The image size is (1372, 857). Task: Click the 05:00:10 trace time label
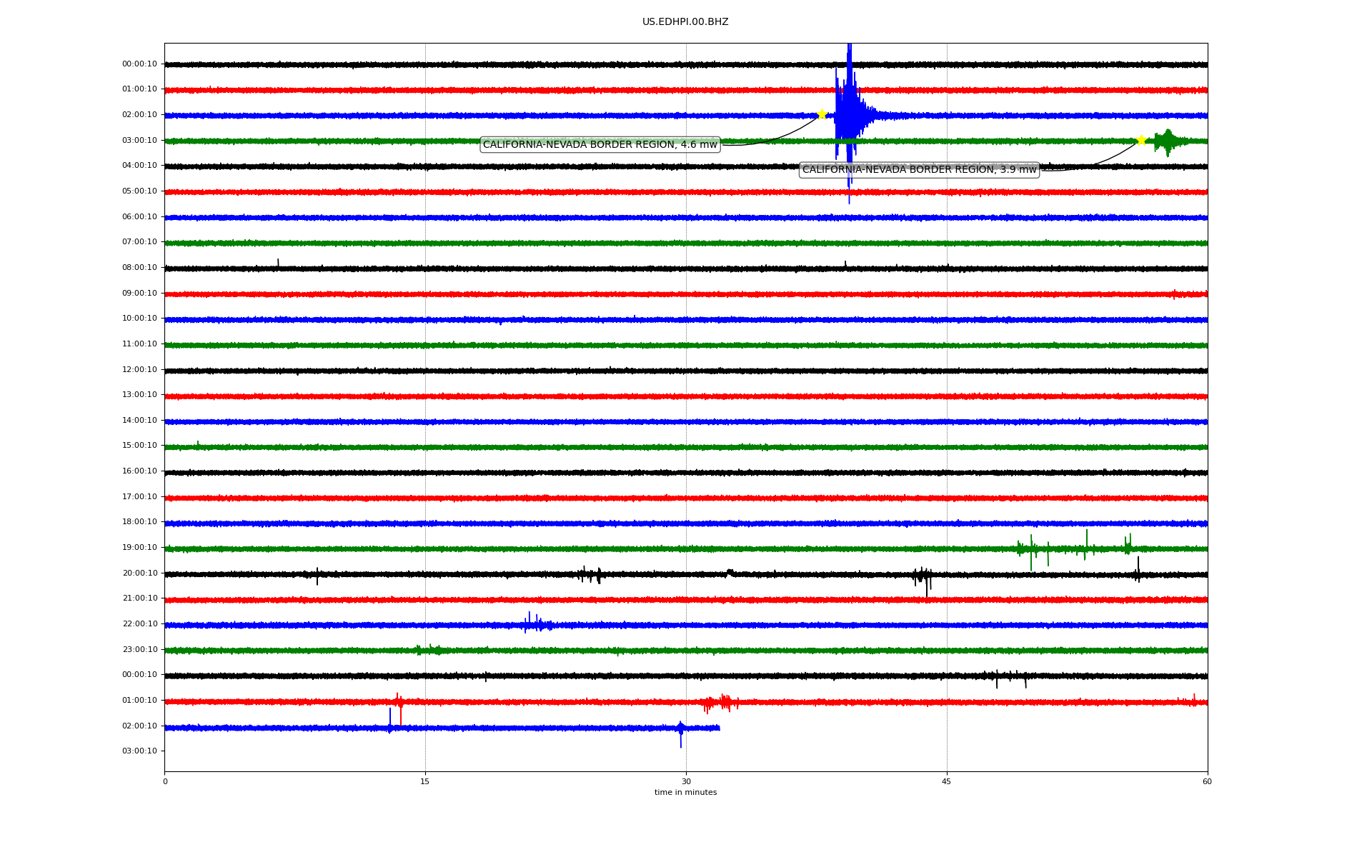139,191
